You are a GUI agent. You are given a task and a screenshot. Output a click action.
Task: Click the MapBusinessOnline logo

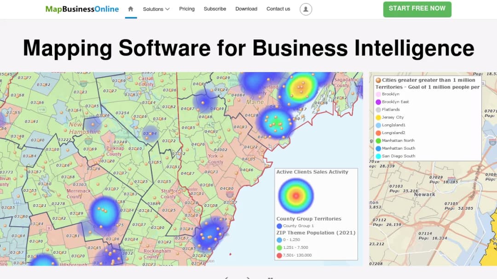pos(82,9)
